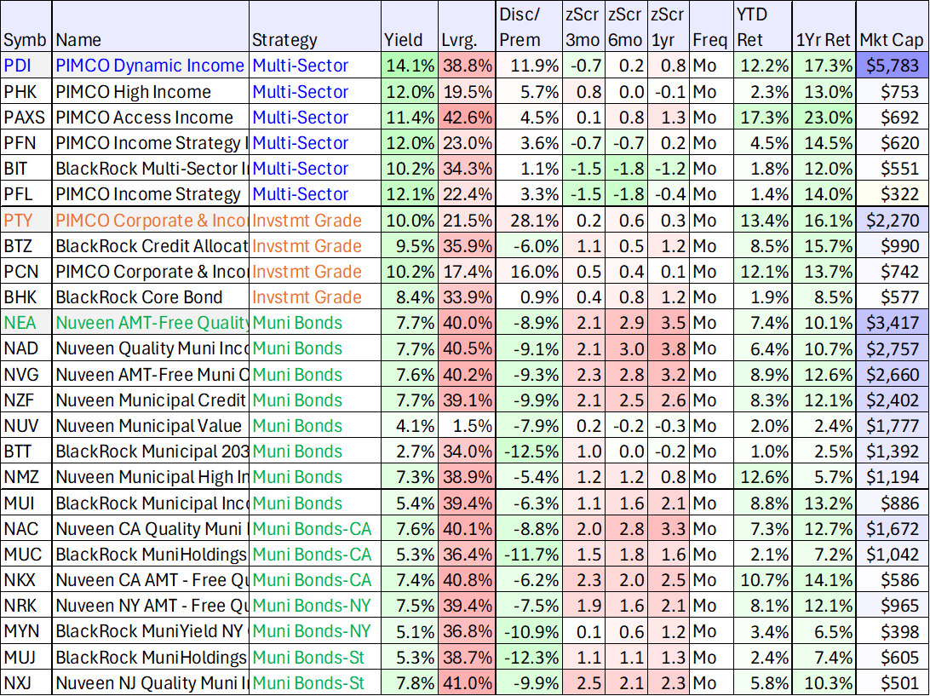Select the -12.5% Disc/Prem cell
This screenshot has width=930, height=696.
[x=529, y=451]
